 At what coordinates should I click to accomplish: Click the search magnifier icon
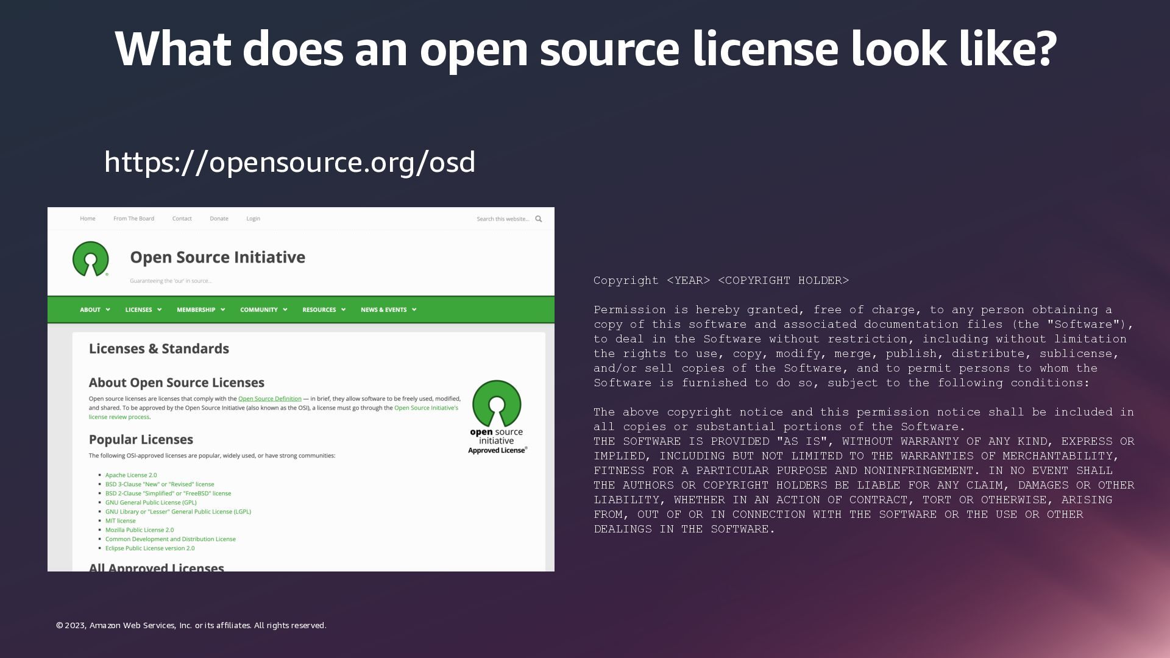click(538, 219)
